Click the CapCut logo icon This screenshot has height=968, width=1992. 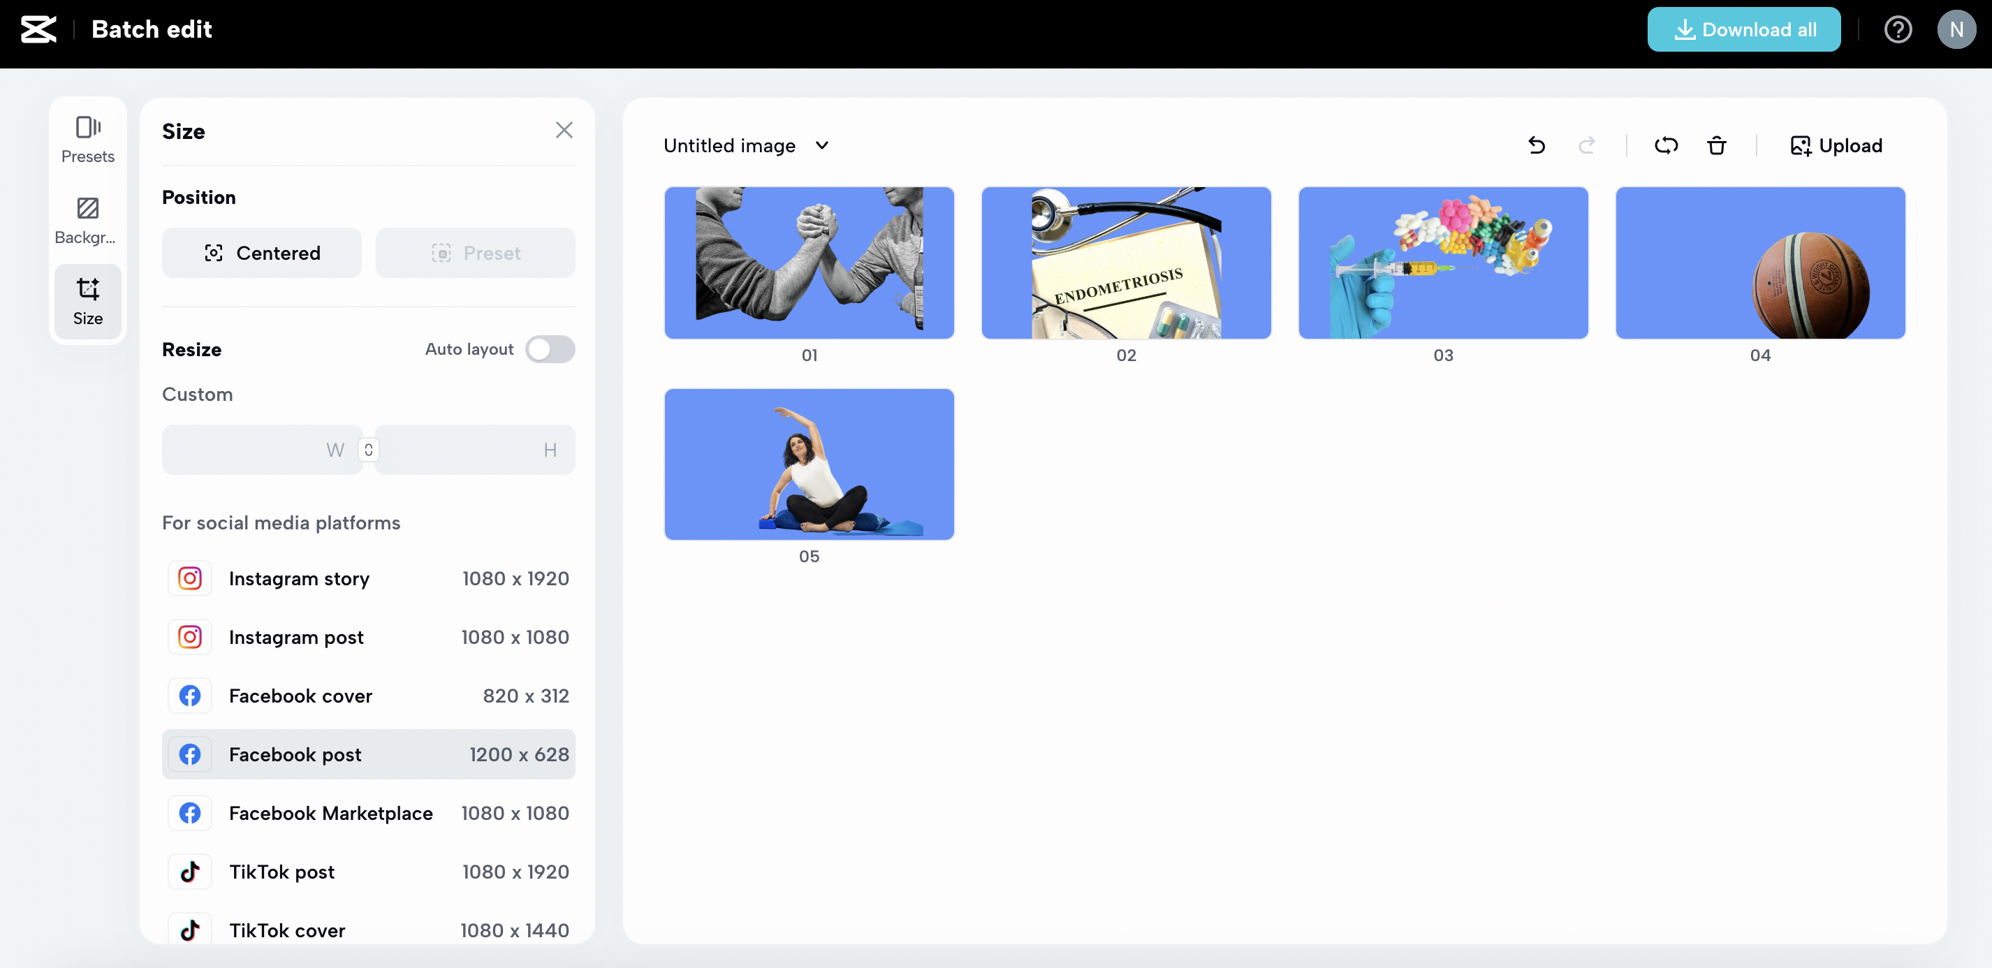38,29
